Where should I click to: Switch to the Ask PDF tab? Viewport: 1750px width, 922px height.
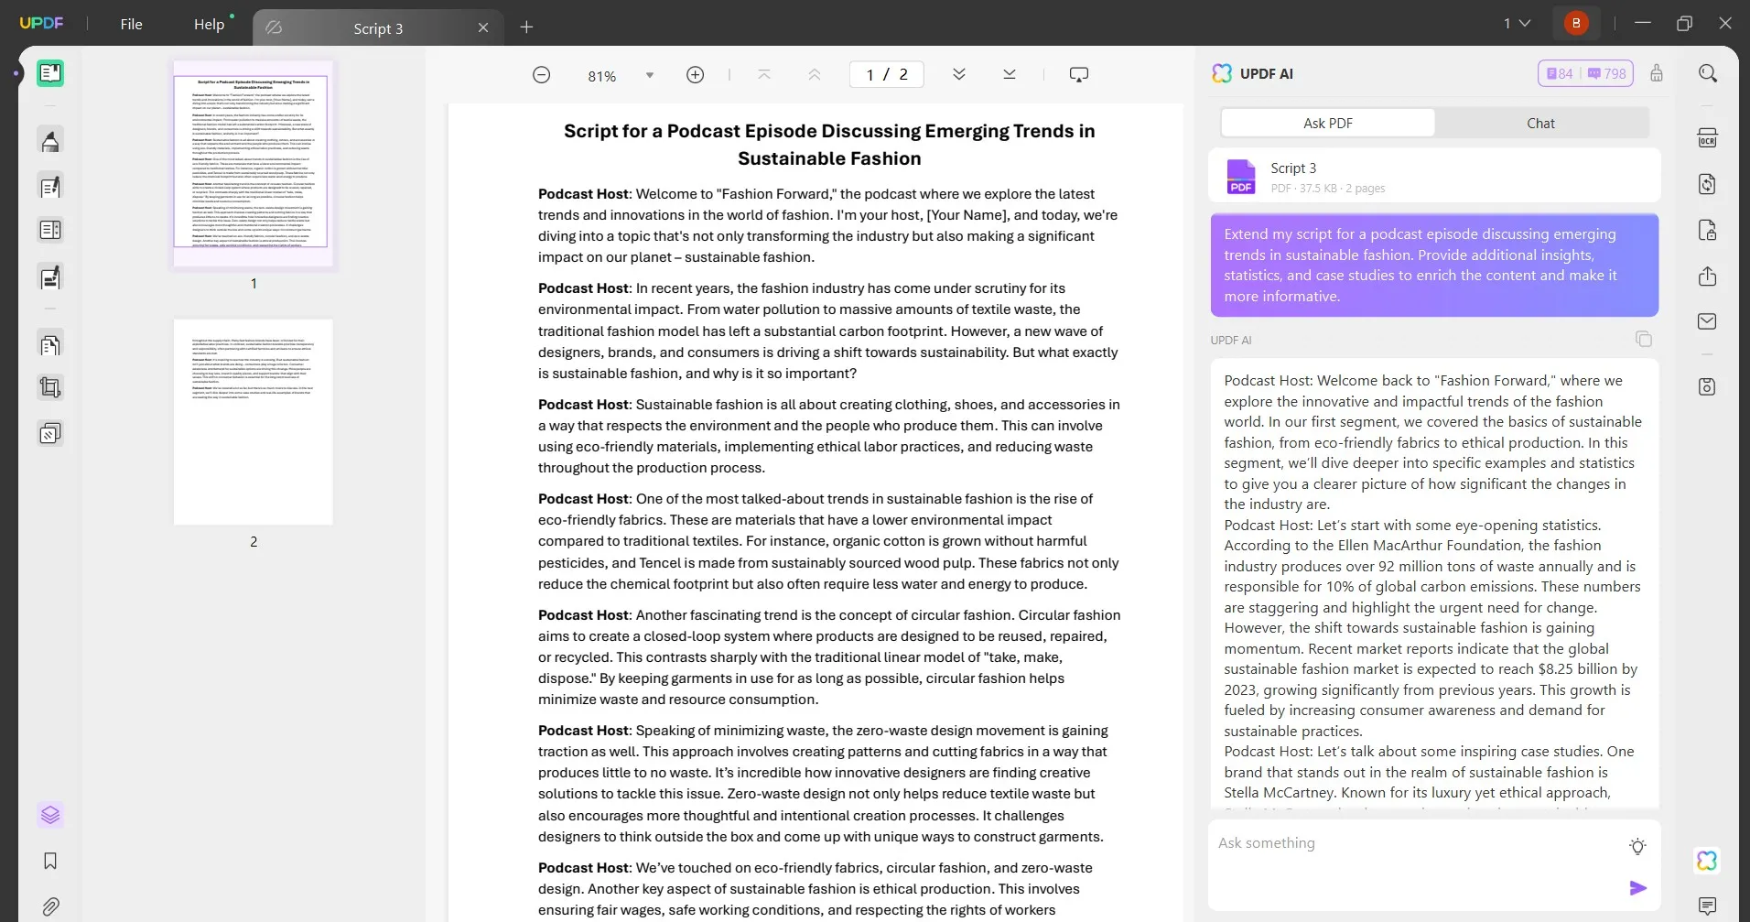pyautogui.click(x=1327, y=123)
